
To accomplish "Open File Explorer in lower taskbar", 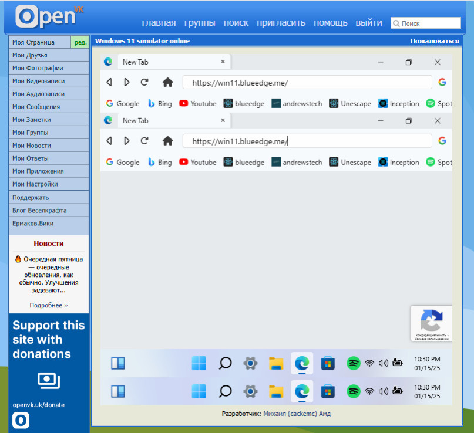I will pos(276,391).
